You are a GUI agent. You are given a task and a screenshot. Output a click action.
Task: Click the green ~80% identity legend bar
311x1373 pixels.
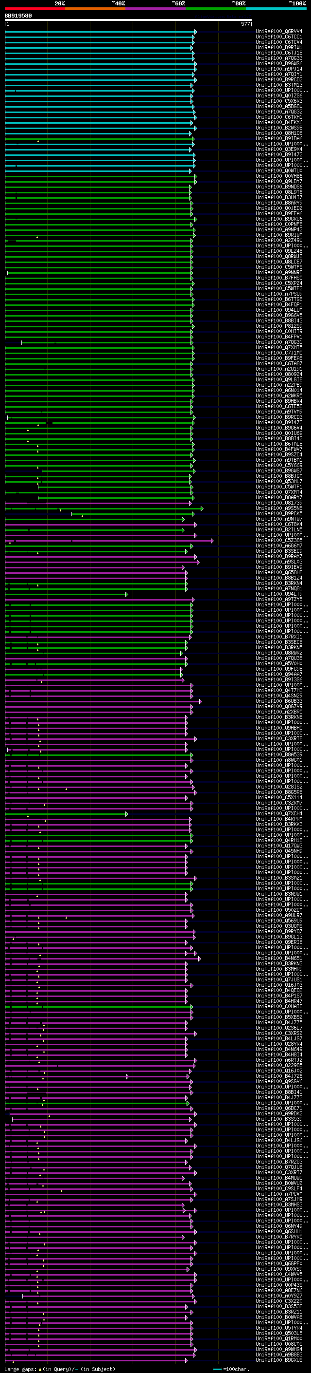[x=216, y=9]
